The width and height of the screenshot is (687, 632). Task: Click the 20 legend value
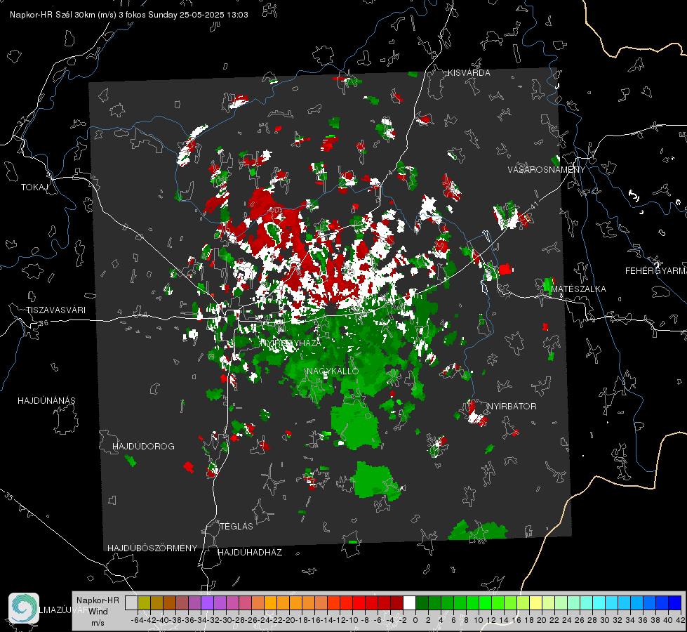pyautogui.click(x=542, y=620)
